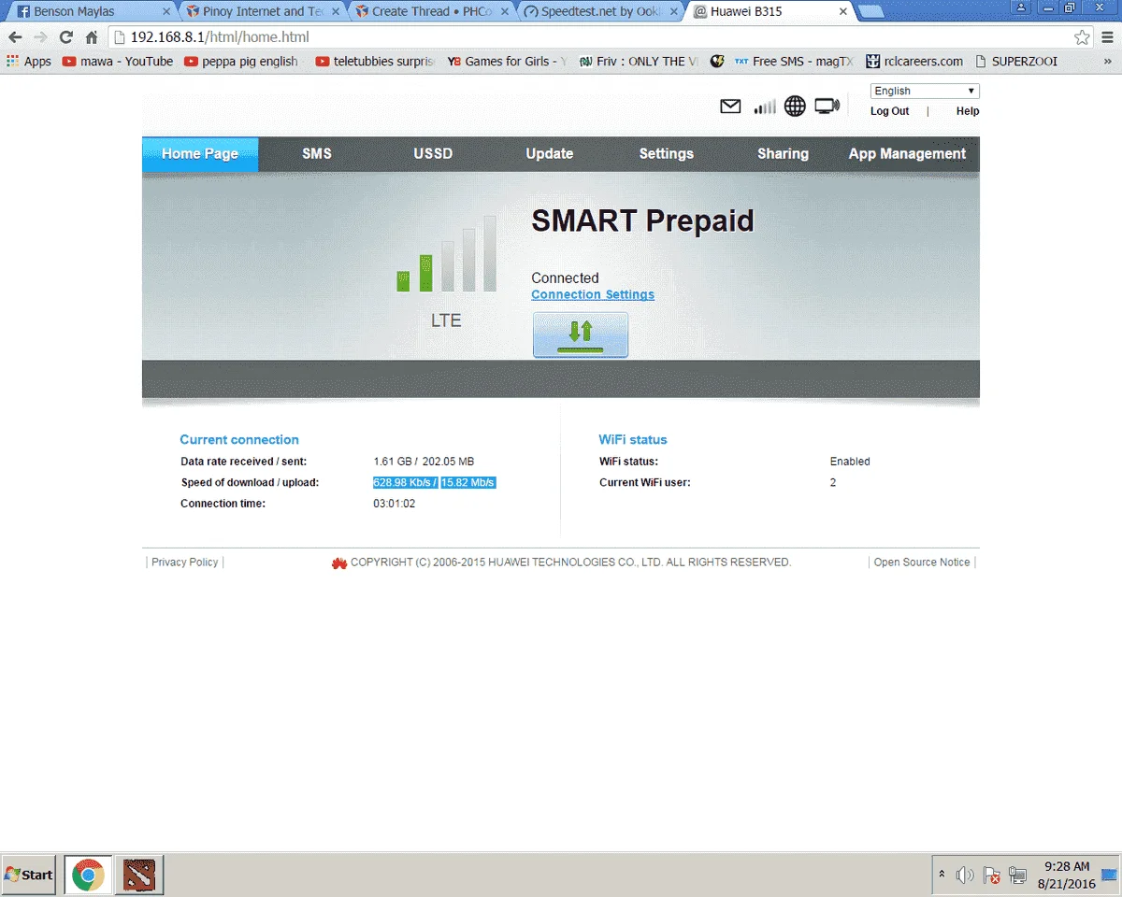The width and height of the screenshot is (1122, 897).
Task: Go back using the browser back arrow
Action: [15, 37]
